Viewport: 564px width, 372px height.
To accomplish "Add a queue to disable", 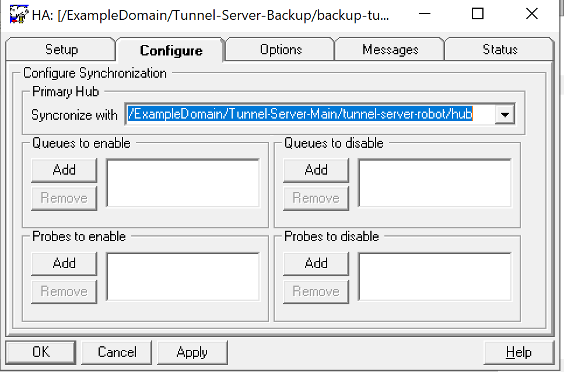I will click(316, 170).
